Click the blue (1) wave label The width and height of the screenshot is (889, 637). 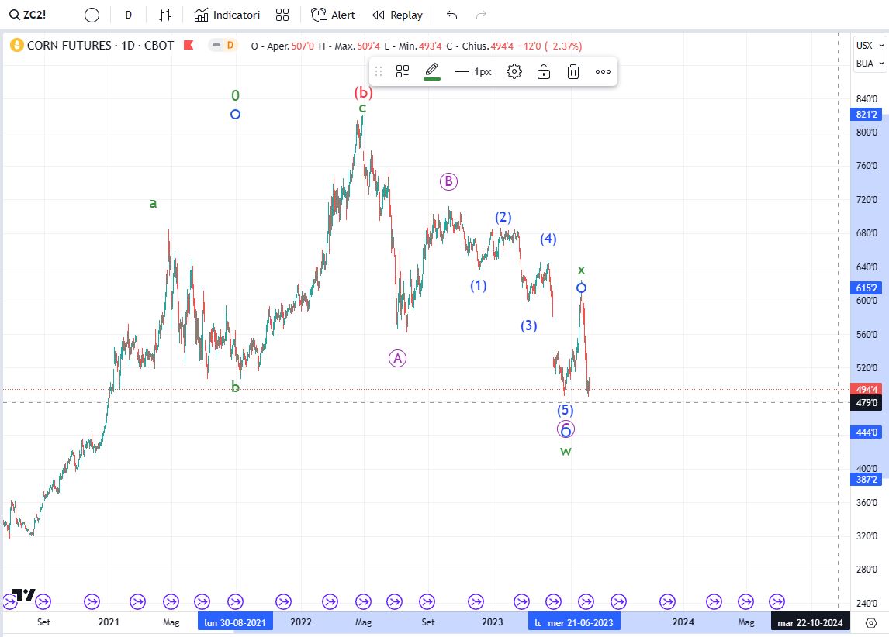[479, 285]
